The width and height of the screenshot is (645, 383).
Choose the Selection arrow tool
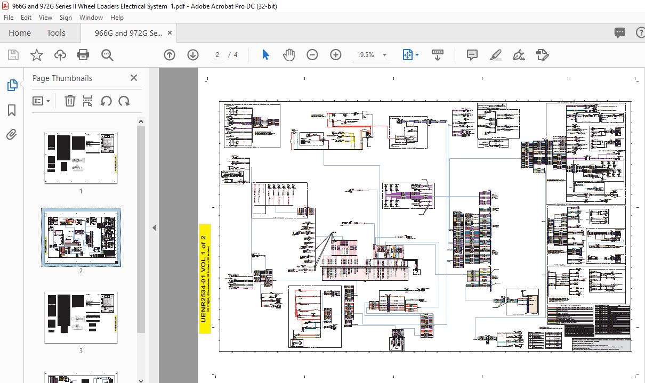(x=265, y=55)
